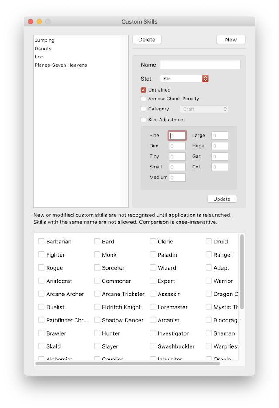Uncheck the Untrained checkbox

pos(143,90)
